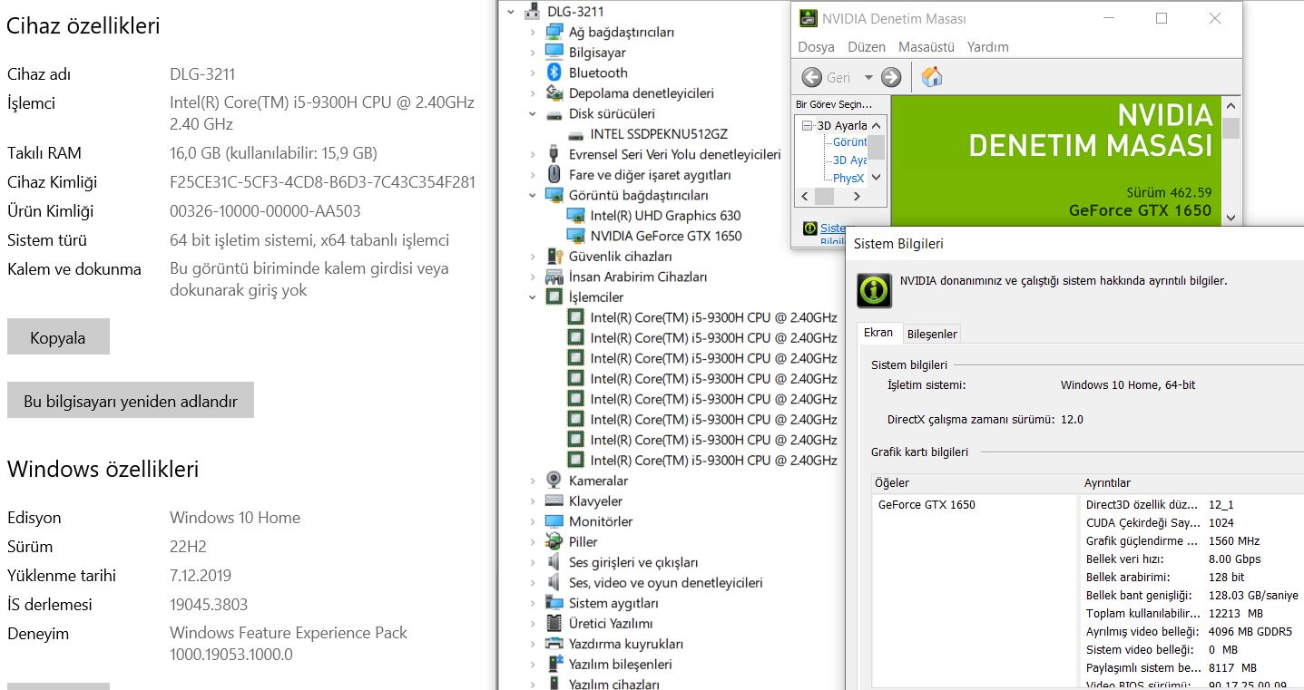
Task: Click the Güvenlik cihazları icon
Action: pyautogui.click(x=554, y=257)
